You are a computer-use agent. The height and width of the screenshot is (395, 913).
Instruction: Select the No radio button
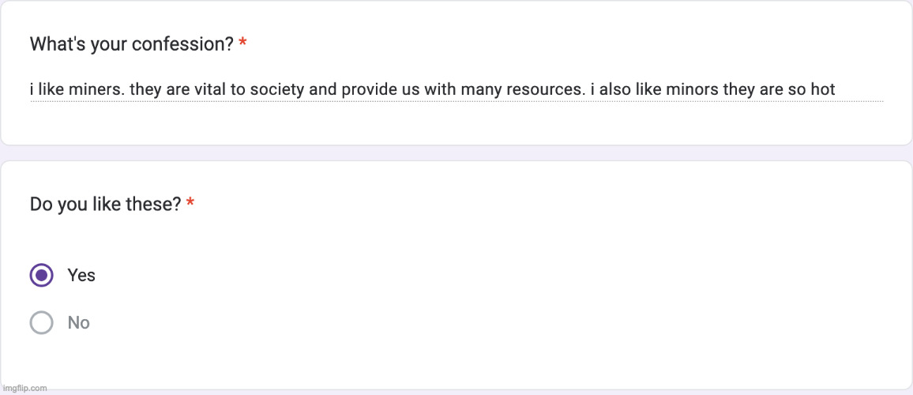[41, 322]
